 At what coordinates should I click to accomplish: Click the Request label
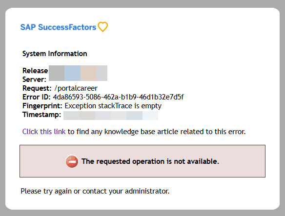(x=37, y=88)
